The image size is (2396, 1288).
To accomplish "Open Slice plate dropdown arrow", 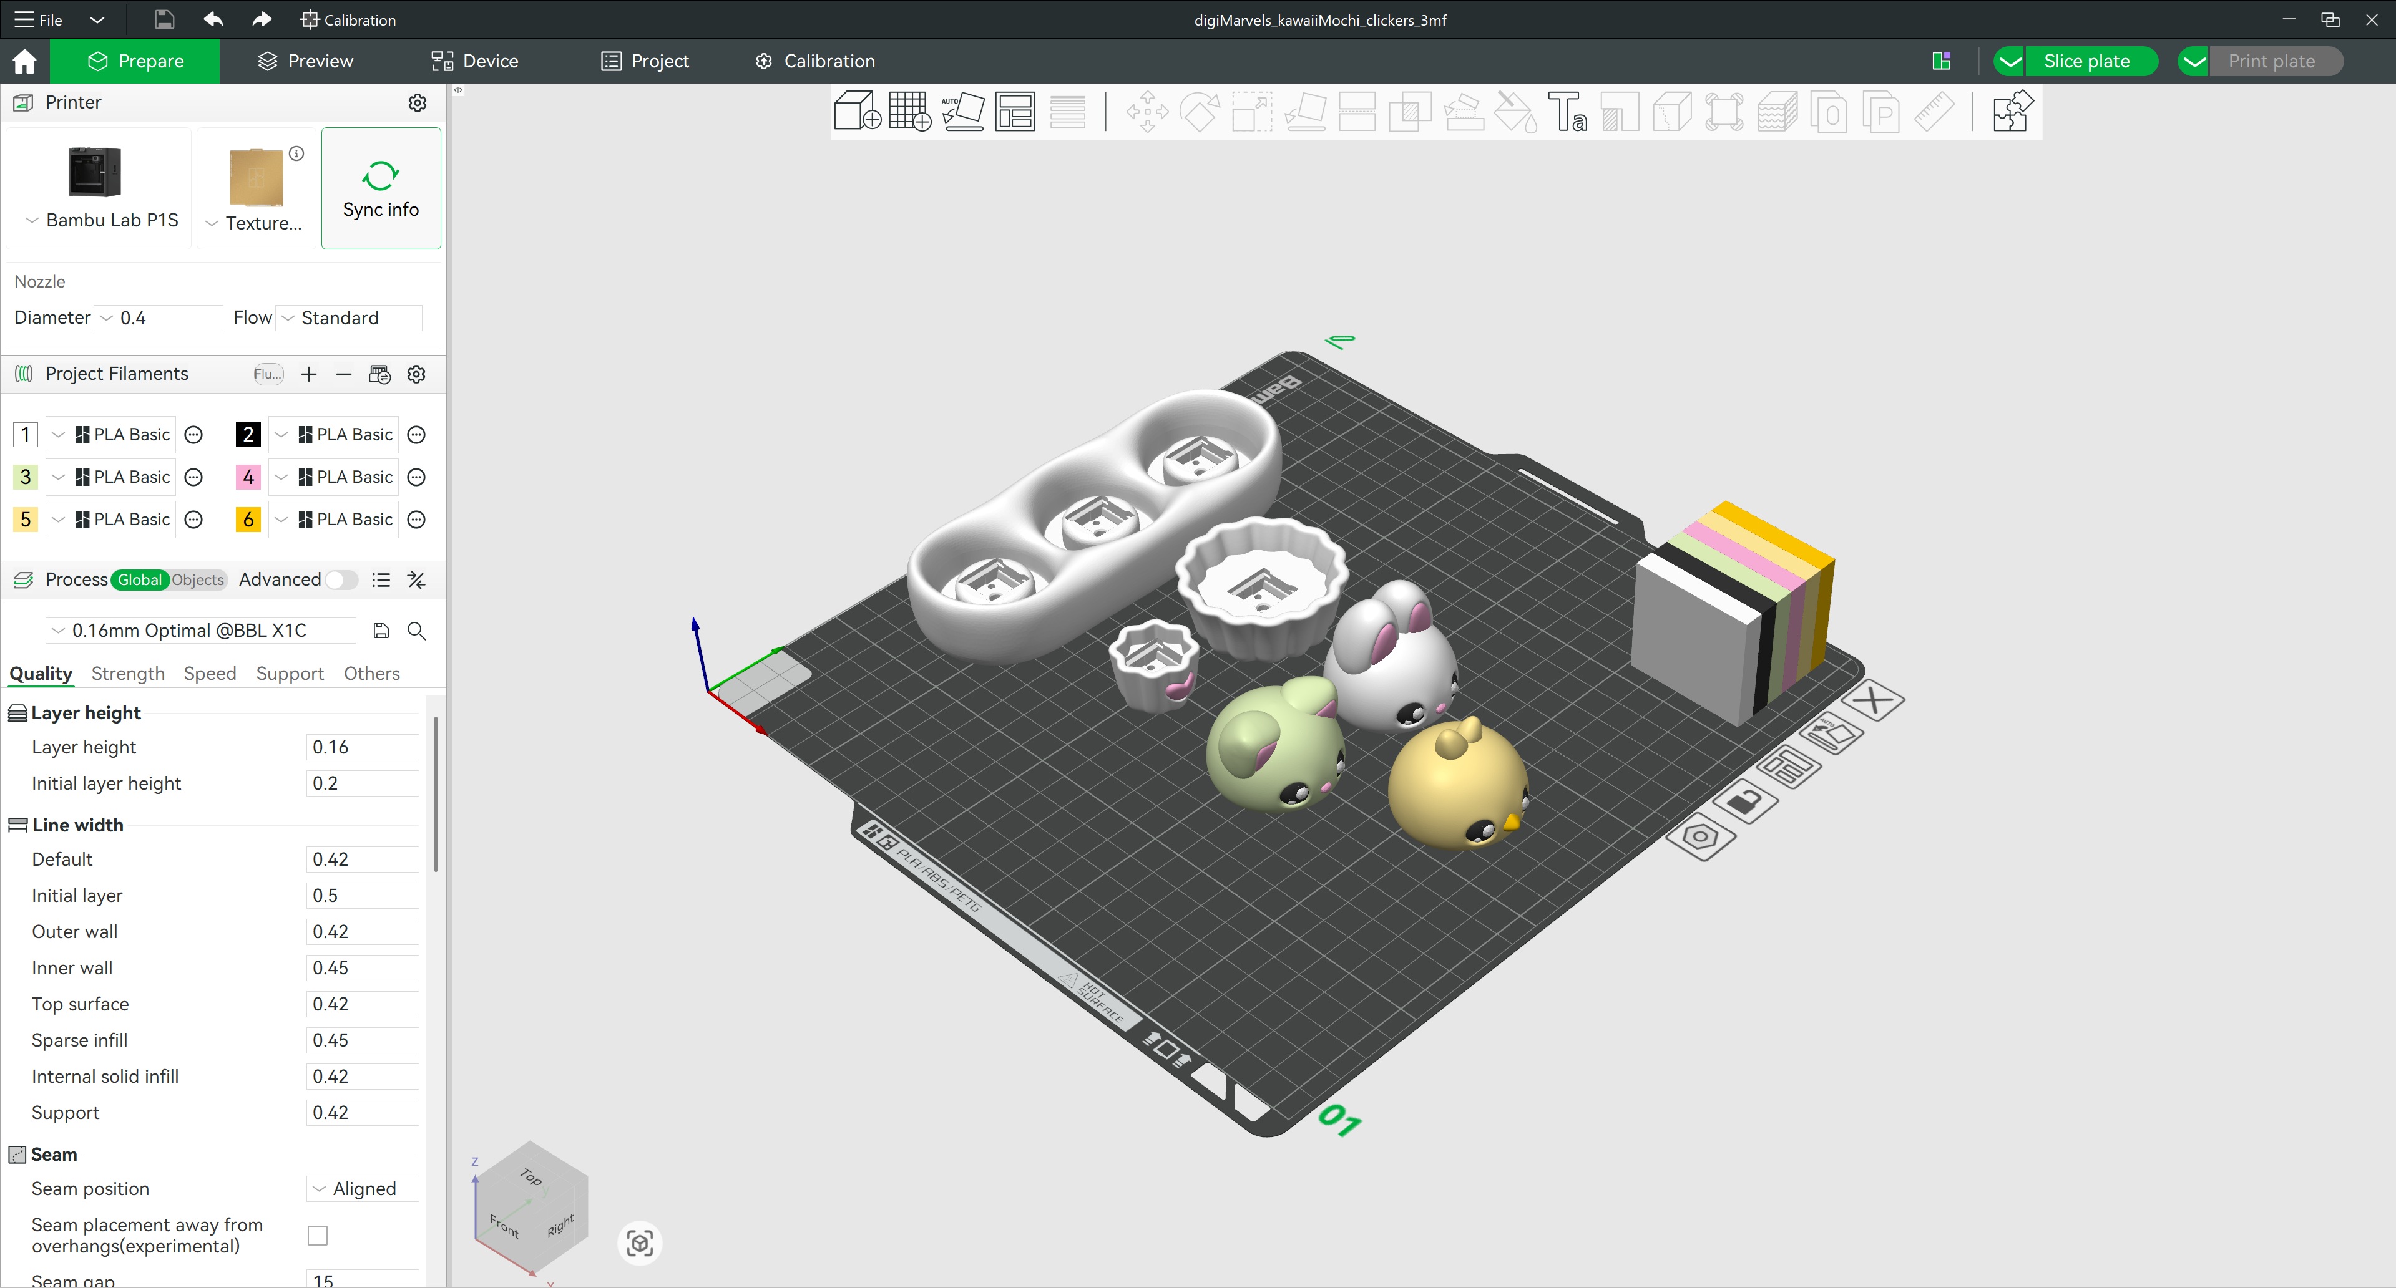I will (x=2010, y=61).
